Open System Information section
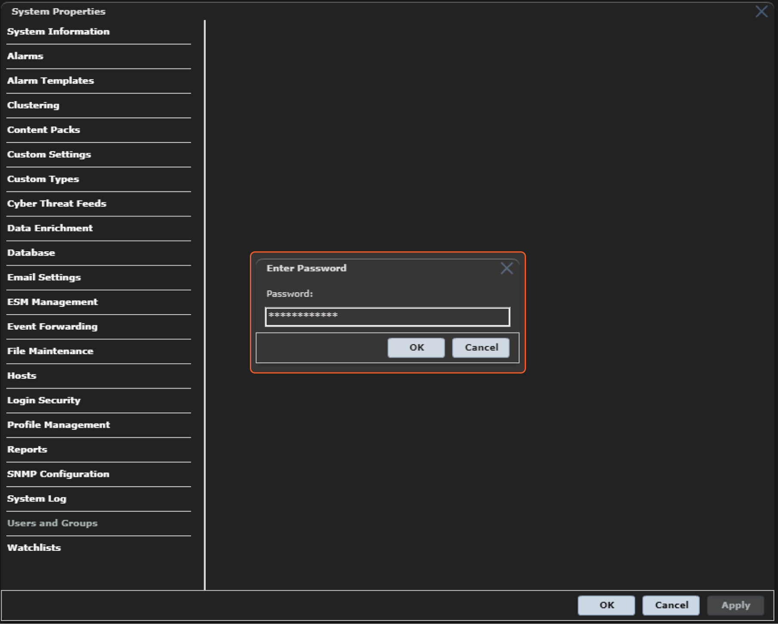The width and height of the screenshot is (778, 624). click(x=58, y=32)
